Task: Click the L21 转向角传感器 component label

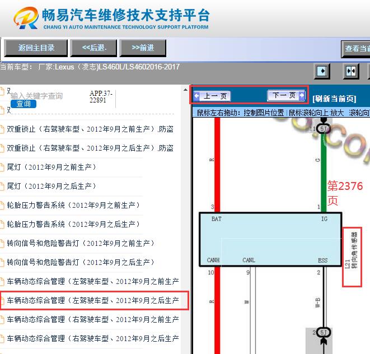Action: pos(352,250)
